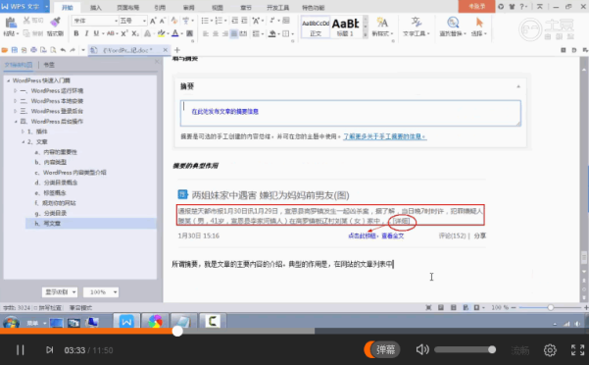Toggle the 弹幕 danmaku switch

pos(381,349)
